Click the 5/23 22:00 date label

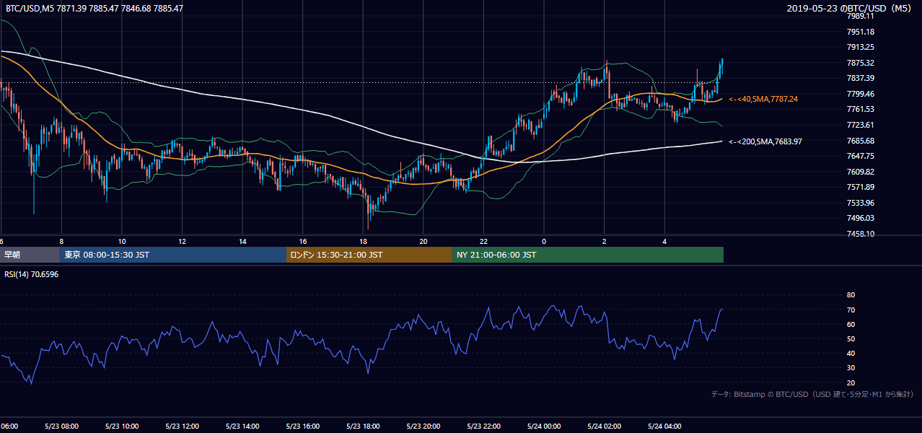[x=483, y=427]
